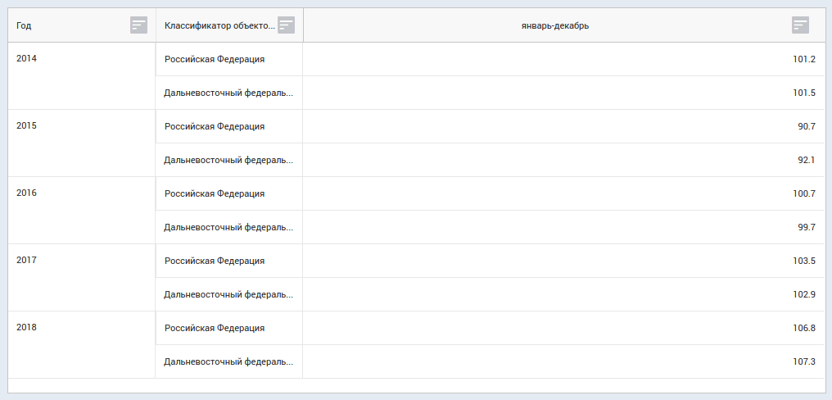Select the value 92.1 cell
Screen dimensions: 832x400
pyautogui.click(x=806, y=160)
